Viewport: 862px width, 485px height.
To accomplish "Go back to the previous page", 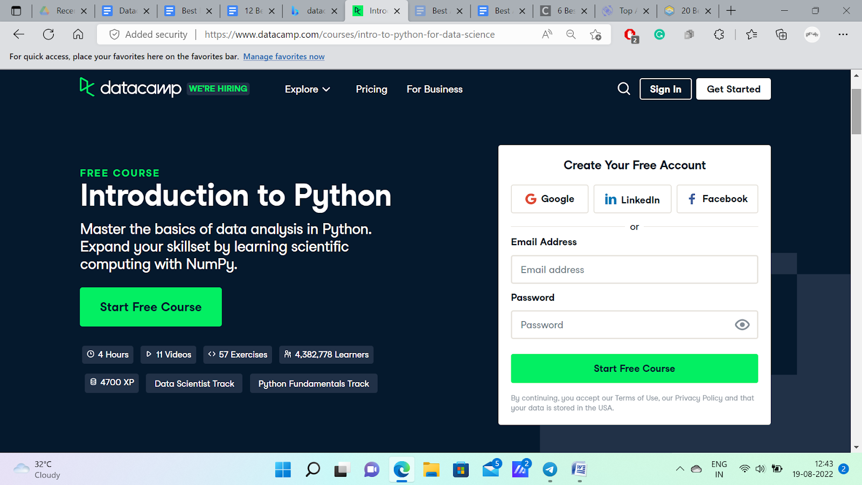I will tap(19, 34).
